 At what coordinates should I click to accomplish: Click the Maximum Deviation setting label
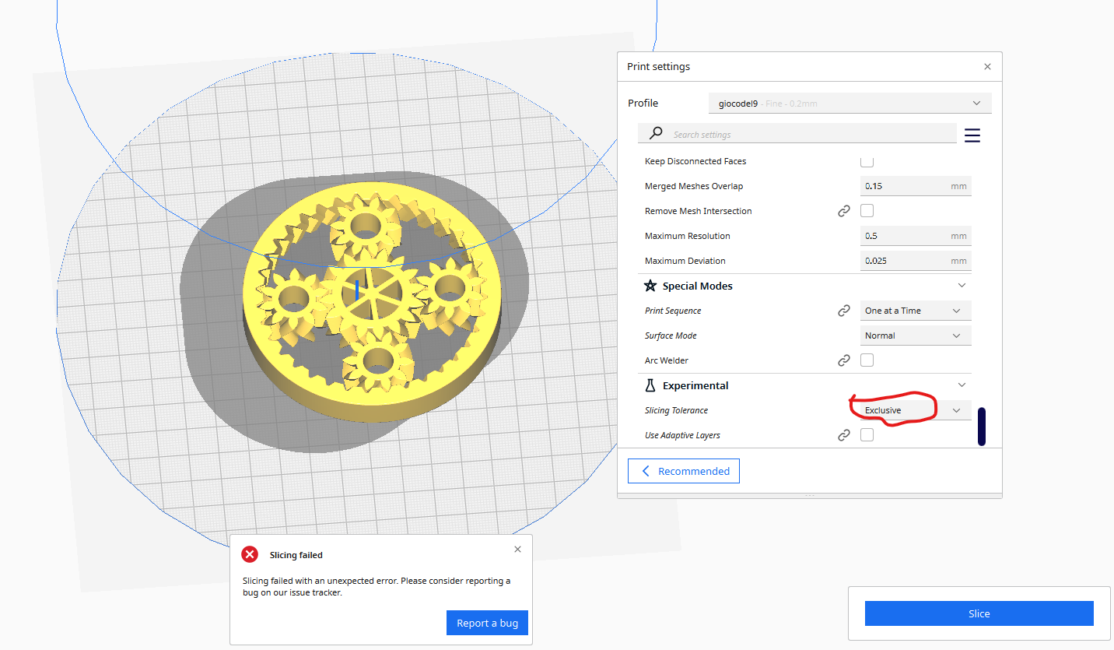click(x=685, y=261)
